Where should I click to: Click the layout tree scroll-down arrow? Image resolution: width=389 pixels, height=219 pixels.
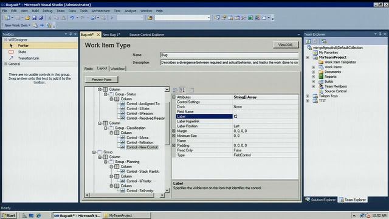click(167, 190)
